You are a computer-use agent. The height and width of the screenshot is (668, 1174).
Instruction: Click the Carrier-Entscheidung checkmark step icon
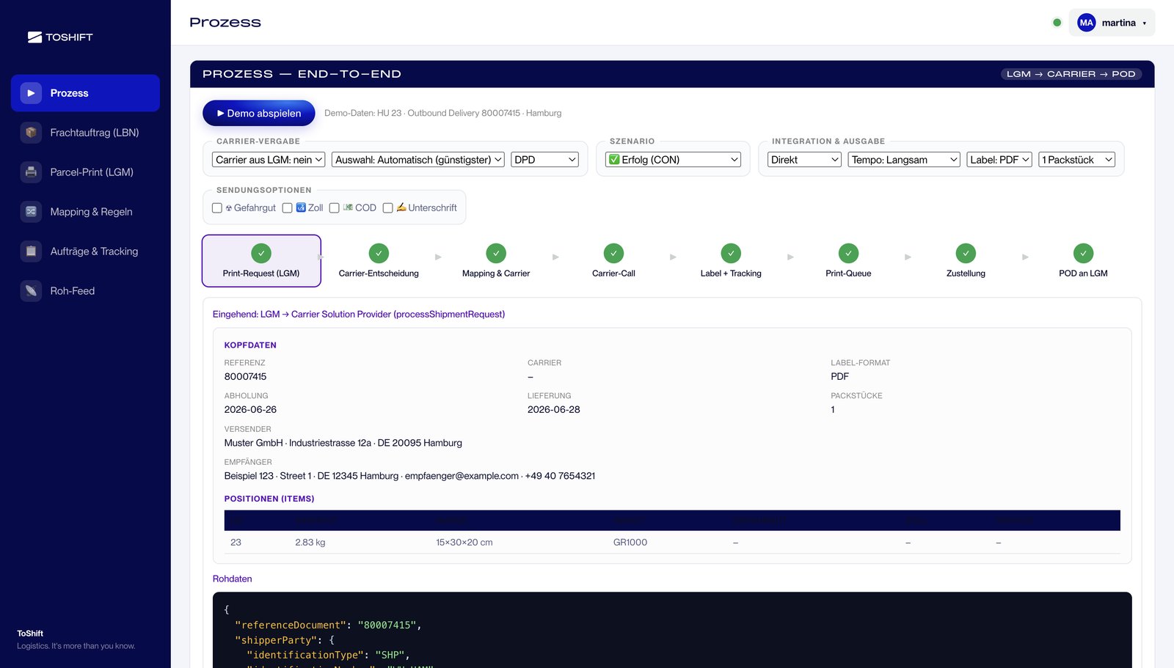click(x=379, y=253)
